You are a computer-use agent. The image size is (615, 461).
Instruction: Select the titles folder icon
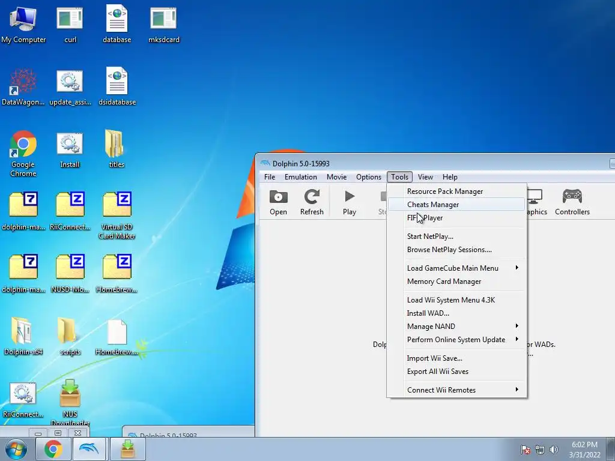(x=116, y=149)
